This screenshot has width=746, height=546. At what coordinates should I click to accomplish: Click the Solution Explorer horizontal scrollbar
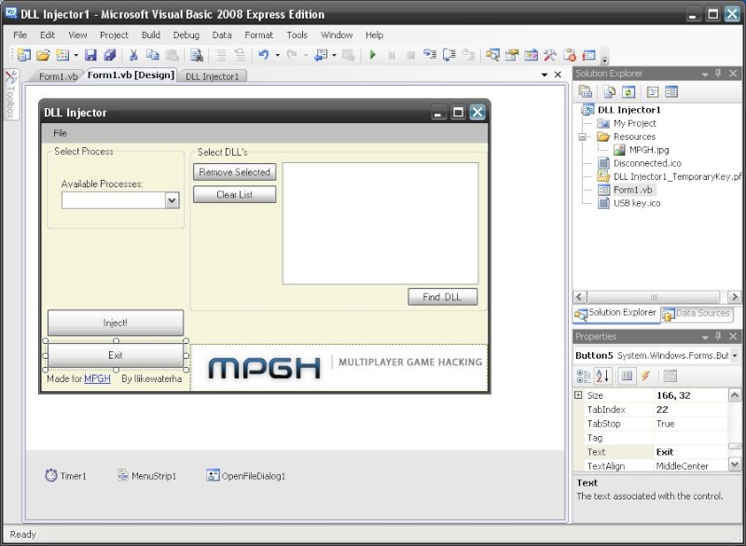point(655,297)
